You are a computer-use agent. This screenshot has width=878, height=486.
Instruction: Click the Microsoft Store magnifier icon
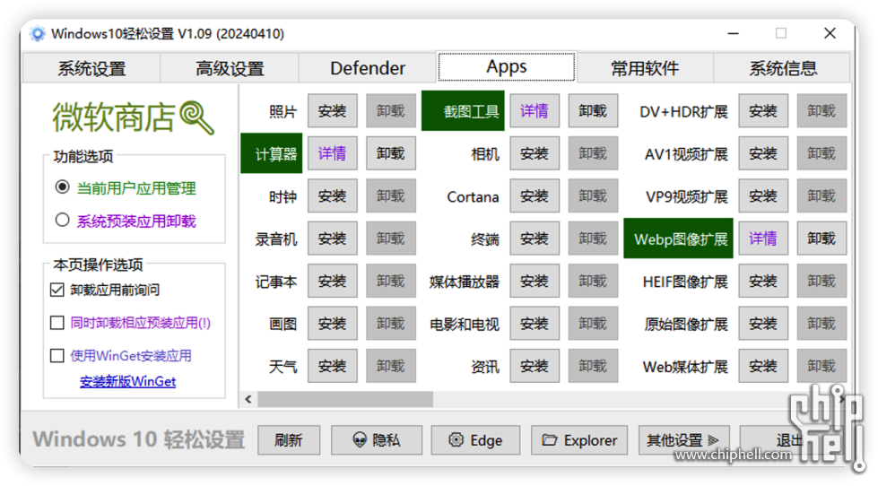coord(196,117)
